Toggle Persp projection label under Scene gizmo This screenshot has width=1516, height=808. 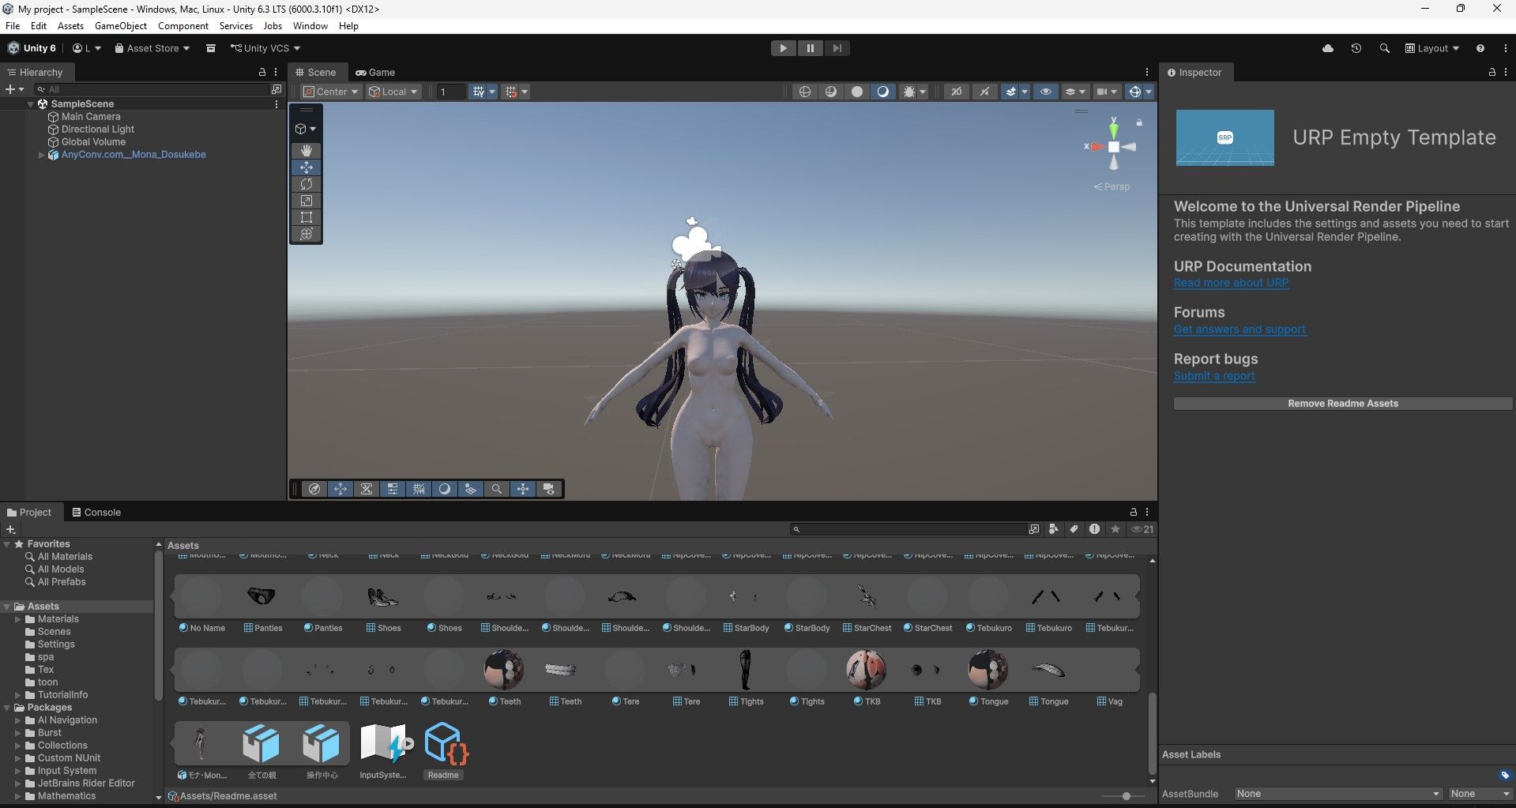tap(1112, 187)
